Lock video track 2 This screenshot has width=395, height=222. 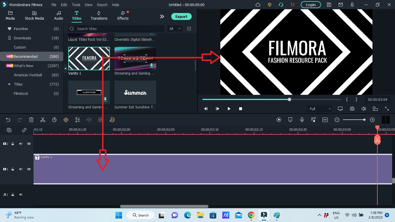click(x=13, y=144)
